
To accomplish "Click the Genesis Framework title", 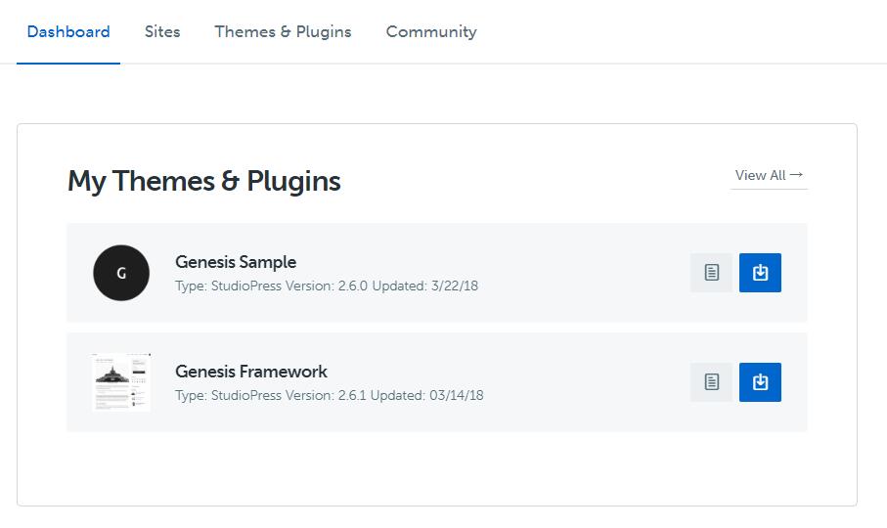I will click(x=251, y=372).
